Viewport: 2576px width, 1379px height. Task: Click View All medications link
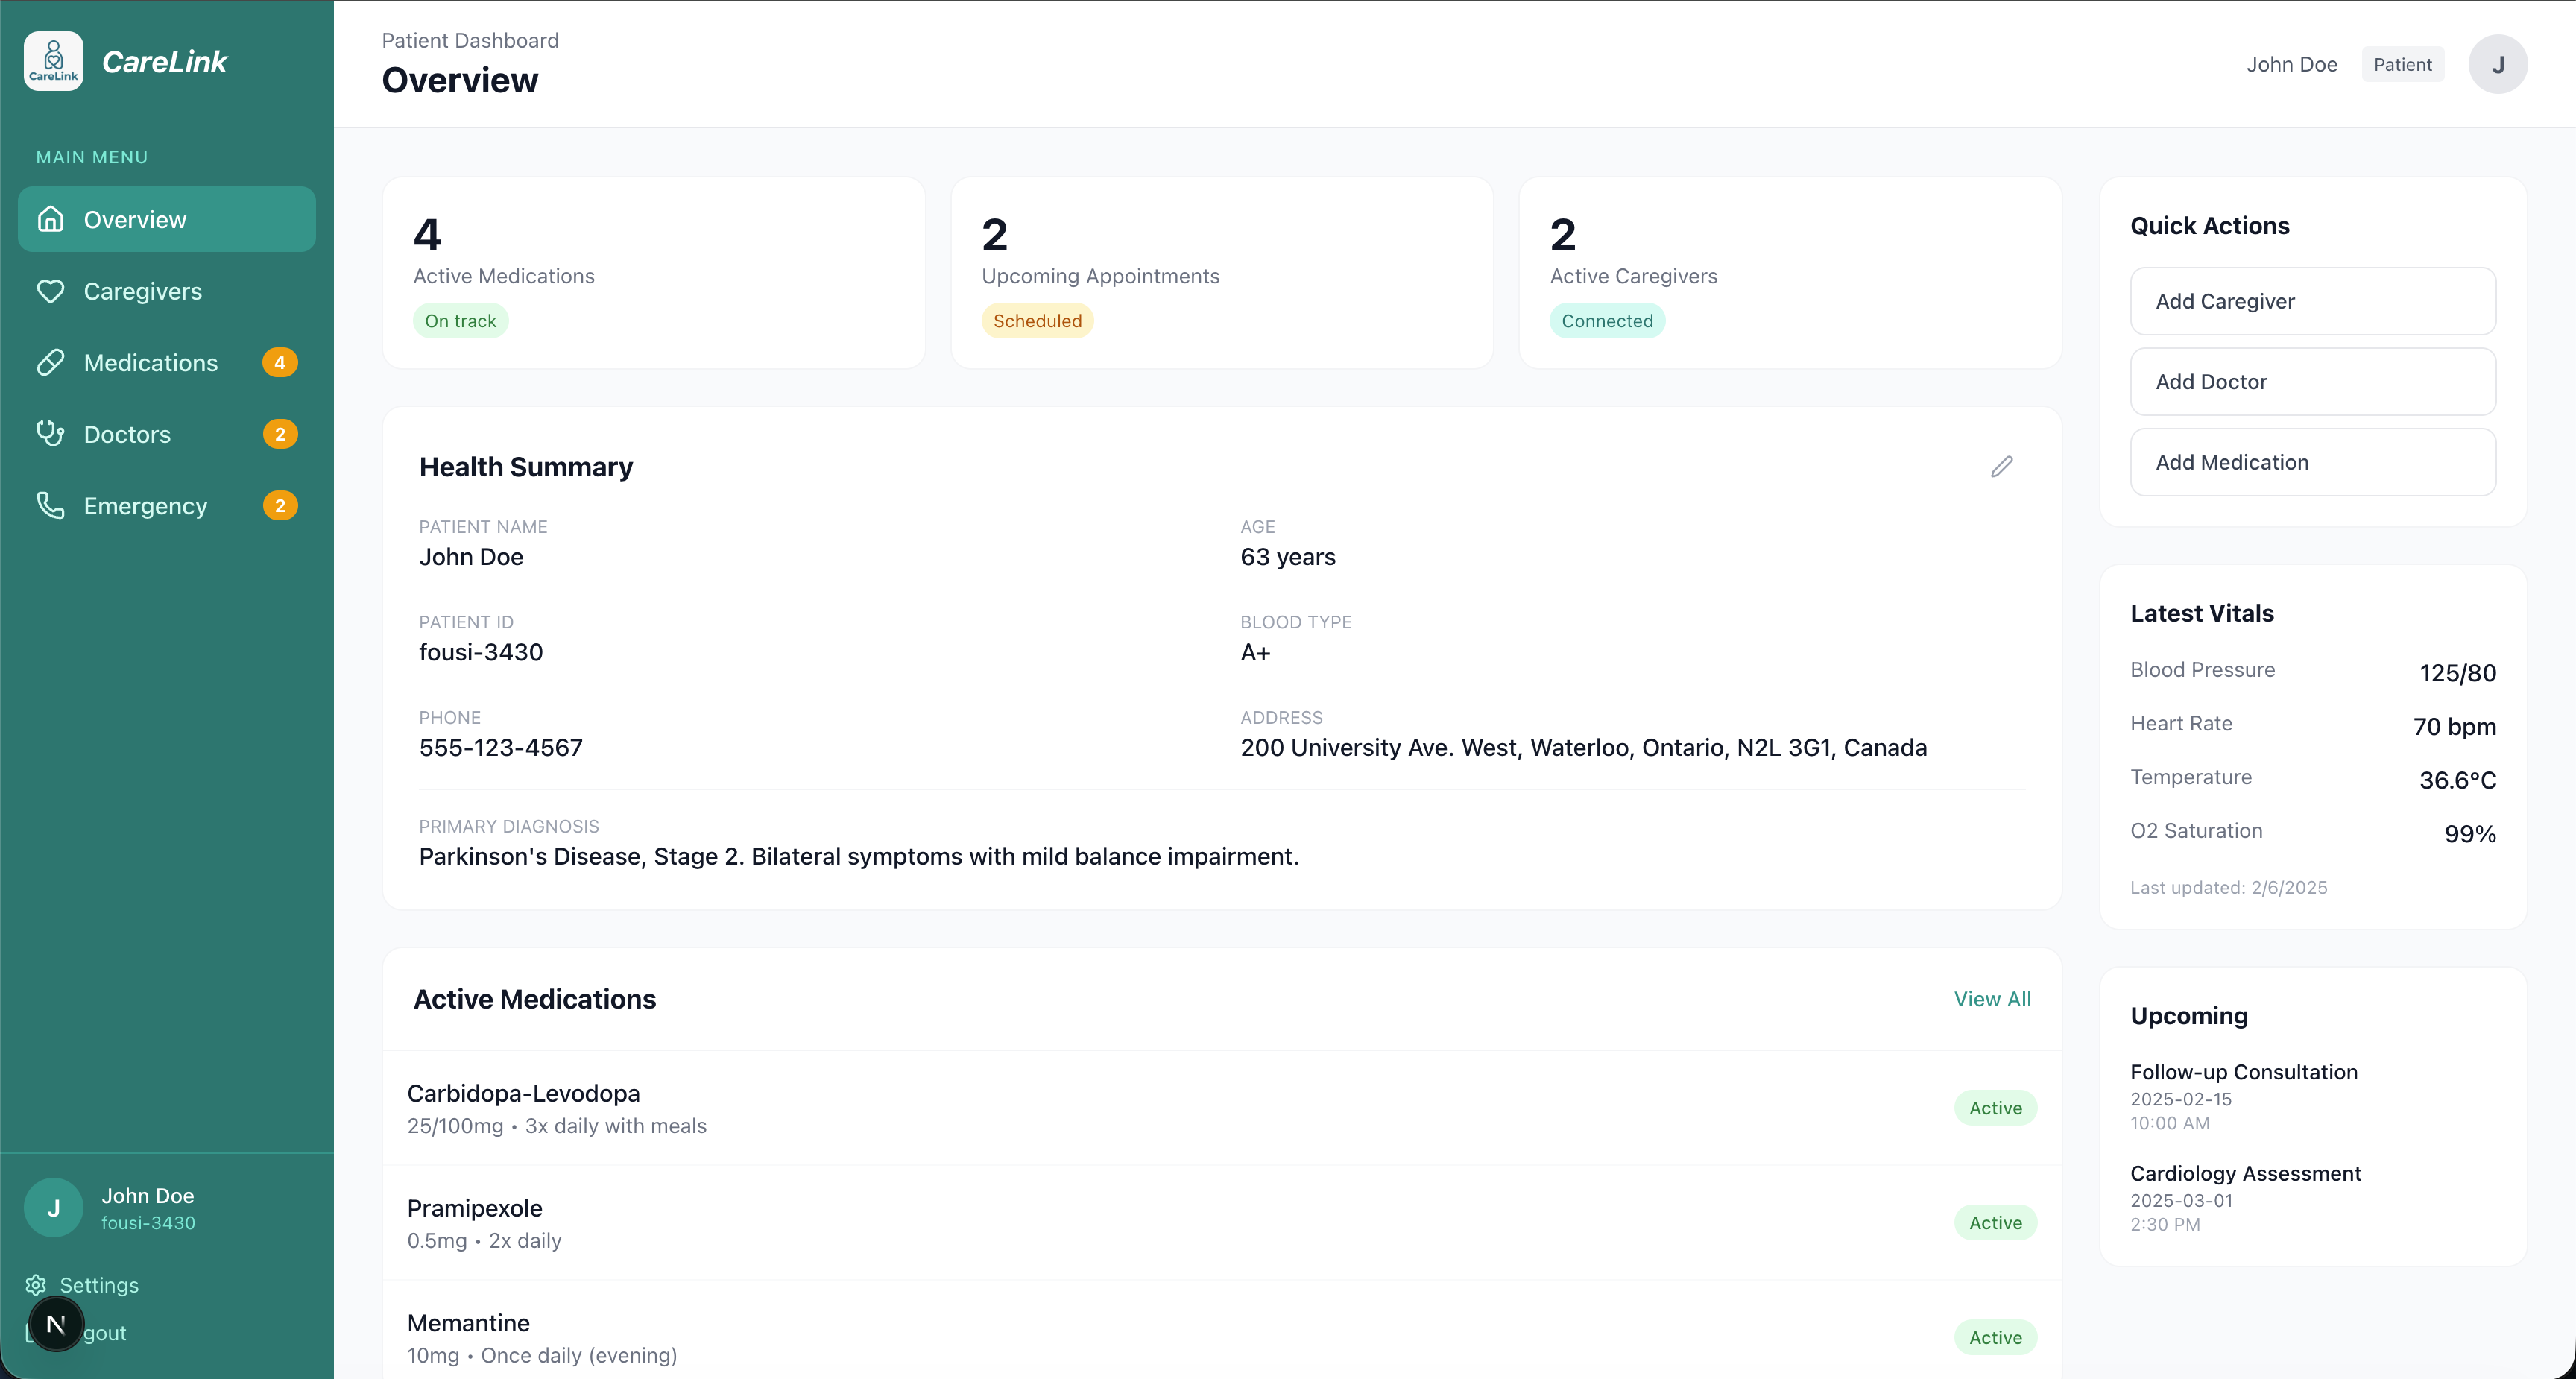pos(1992,999)
